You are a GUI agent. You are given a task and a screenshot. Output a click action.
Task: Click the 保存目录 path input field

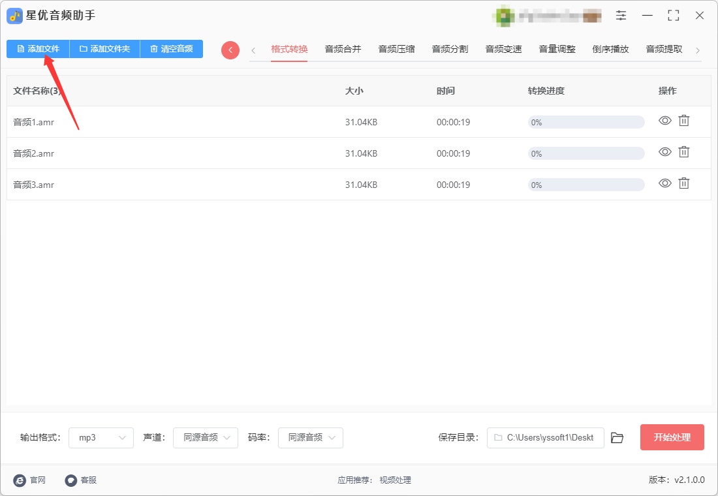pyautogui.click(x=546, y=438)
